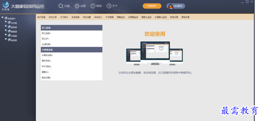Open the 帮助 help exclamation icon
Viewport: 261px width, 121px height.
click(93, 6)
